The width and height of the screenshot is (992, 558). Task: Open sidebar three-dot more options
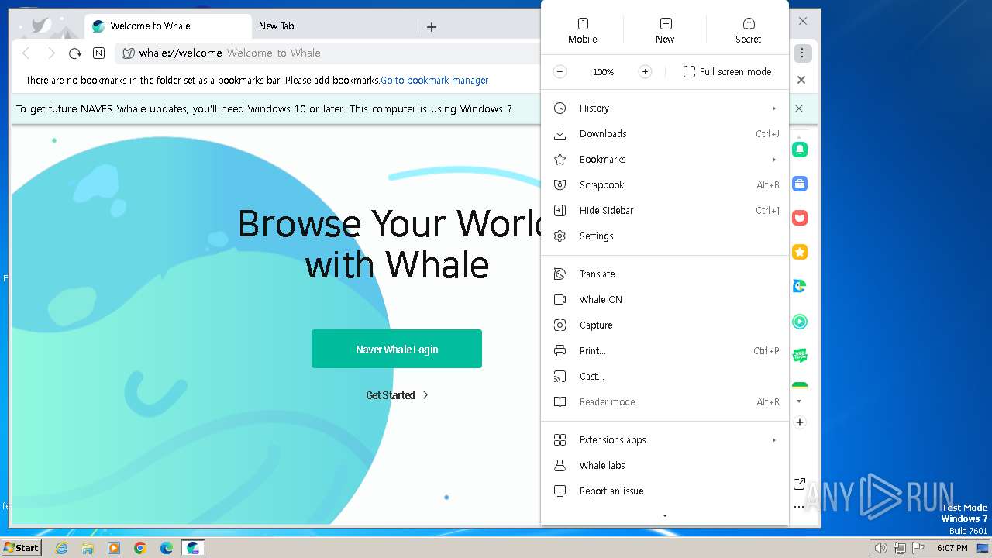click(800, 507)
